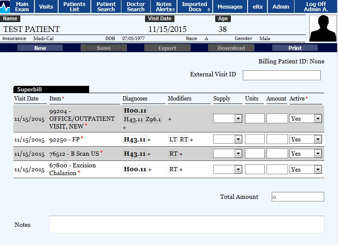Open Supply dropdown in 99204 row
The image size is (338, 245).
(228, 119)
